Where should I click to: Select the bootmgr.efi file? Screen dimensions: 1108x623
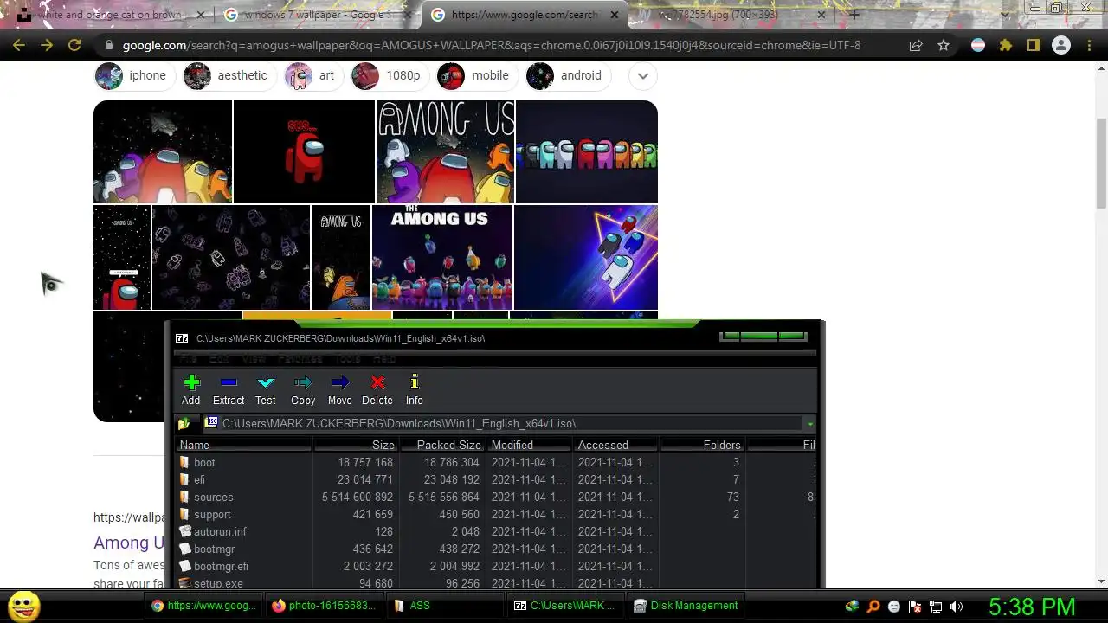click(496, 566)
